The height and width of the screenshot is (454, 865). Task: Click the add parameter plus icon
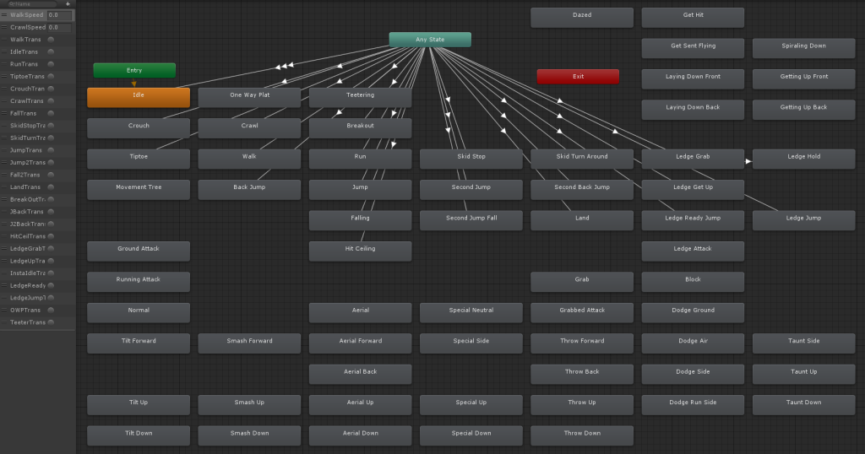tap(68, 4)
